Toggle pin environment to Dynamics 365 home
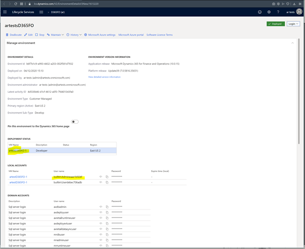 (75, 122)
